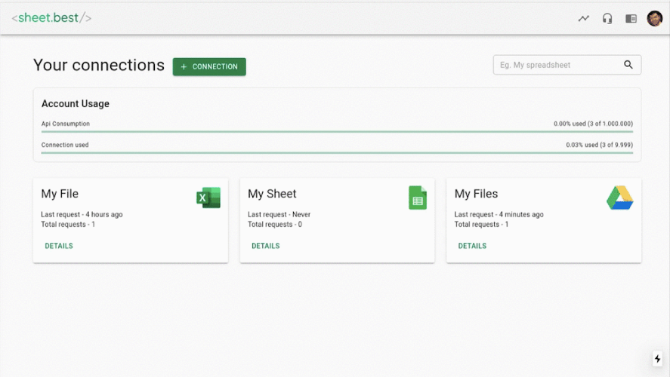Image resolution: width=670 pixels, height=377 pixels.
Task: Open DETAILS for My Files
Action: coord(472,246)
